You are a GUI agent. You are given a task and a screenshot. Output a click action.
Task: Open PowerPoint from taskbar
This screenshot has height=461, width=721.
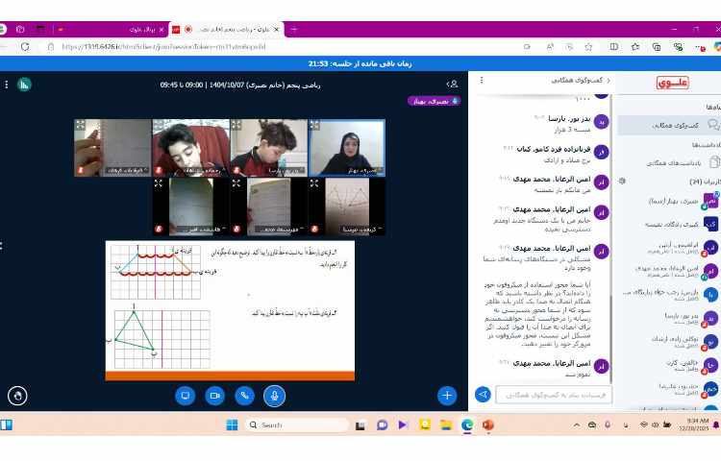[487, 425]
